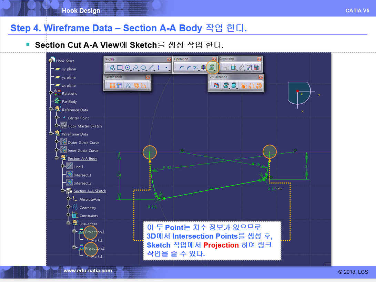Image resolution: width=376 pixels, height=282 pixels.
Task: Select the Mirror tool in Operation toolbar
Action: point(203,68)
